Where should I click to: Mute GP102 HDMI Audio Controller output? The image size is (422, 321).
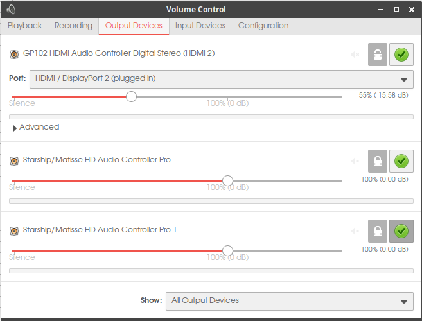coord(355,55)
